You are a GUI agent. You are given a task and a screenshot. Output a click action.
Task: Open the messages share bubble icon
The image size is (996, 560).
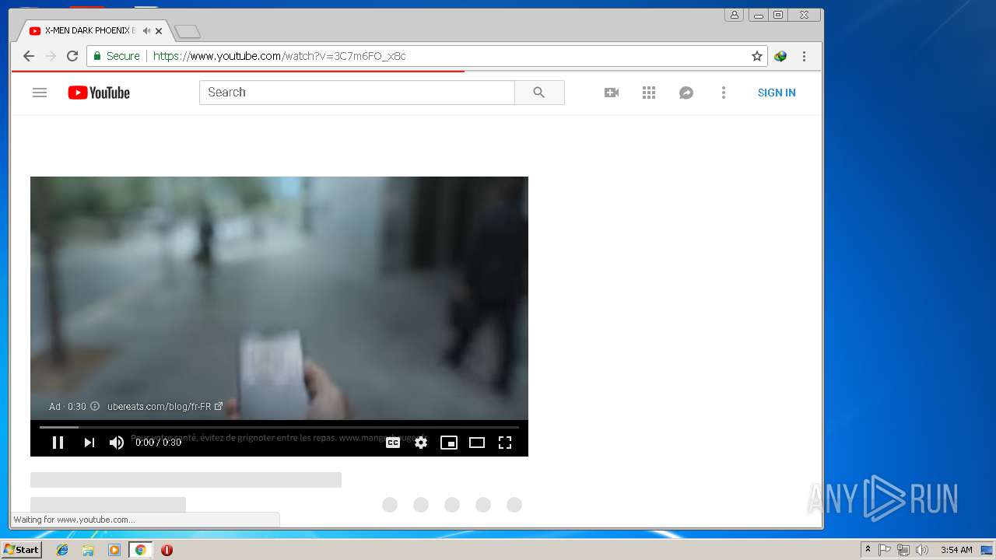[x=686, y=93]
